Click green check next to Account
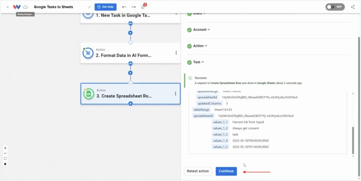 [189, 30]
